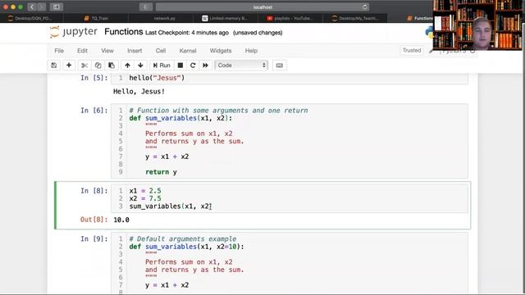525x295 pixels.
Task: Cut selected cells with the scissors icon
Action: click(84, 66)
